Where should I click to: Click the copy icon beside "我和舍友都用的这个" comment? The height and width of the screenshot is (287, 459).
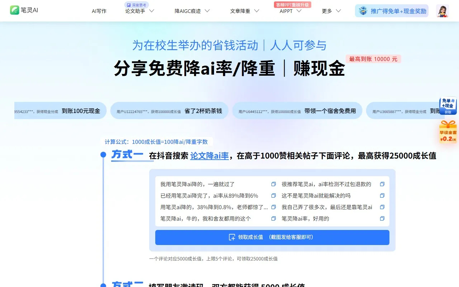tap(273, 218)
